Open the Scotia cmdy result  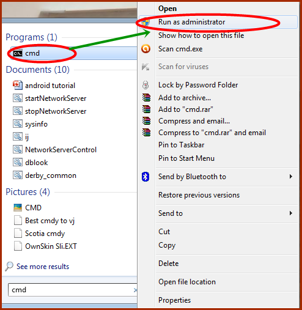click(45, 234)
